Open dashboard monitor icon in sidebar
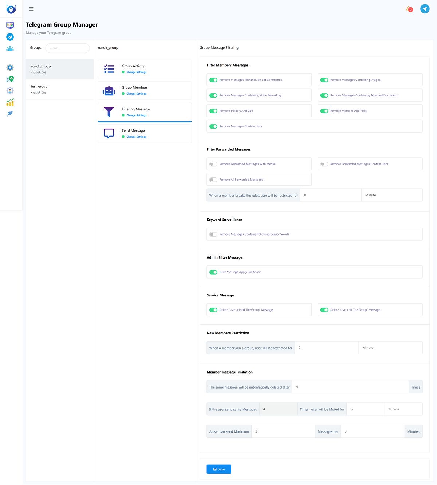This screenshot has width=437, height=485. (10, 25)
